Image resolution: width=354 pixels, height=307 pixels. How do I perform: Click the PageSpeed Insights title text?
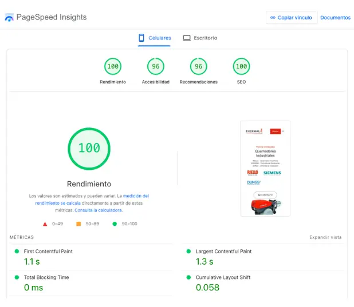click(52, 17)
